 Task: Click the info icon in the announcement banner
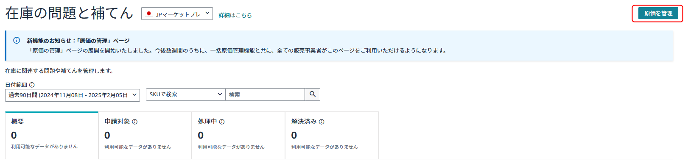(17, 41)
